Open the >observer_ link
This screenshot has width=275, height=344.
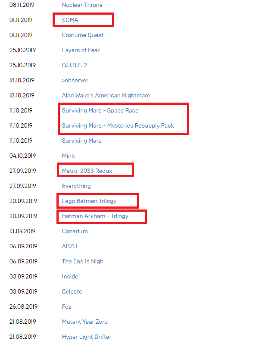(77, 80)
